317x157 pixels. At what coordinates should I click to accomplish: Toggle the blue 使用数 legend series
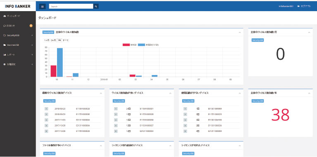pos(148,45)
